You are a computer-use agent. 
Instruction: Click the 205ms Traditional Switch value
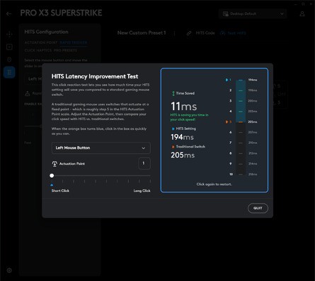tap(183, 155)
